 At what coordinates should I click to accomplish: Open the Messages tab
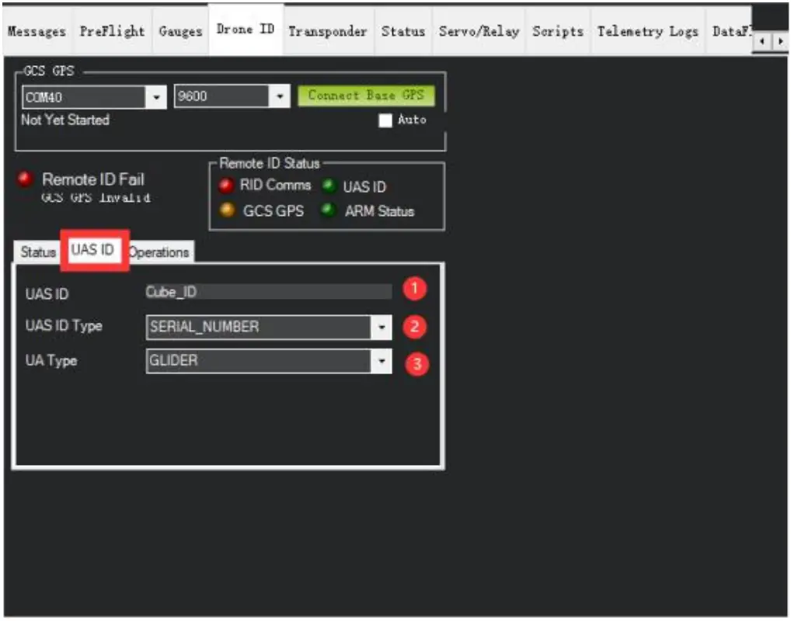(x=37, y=31)
